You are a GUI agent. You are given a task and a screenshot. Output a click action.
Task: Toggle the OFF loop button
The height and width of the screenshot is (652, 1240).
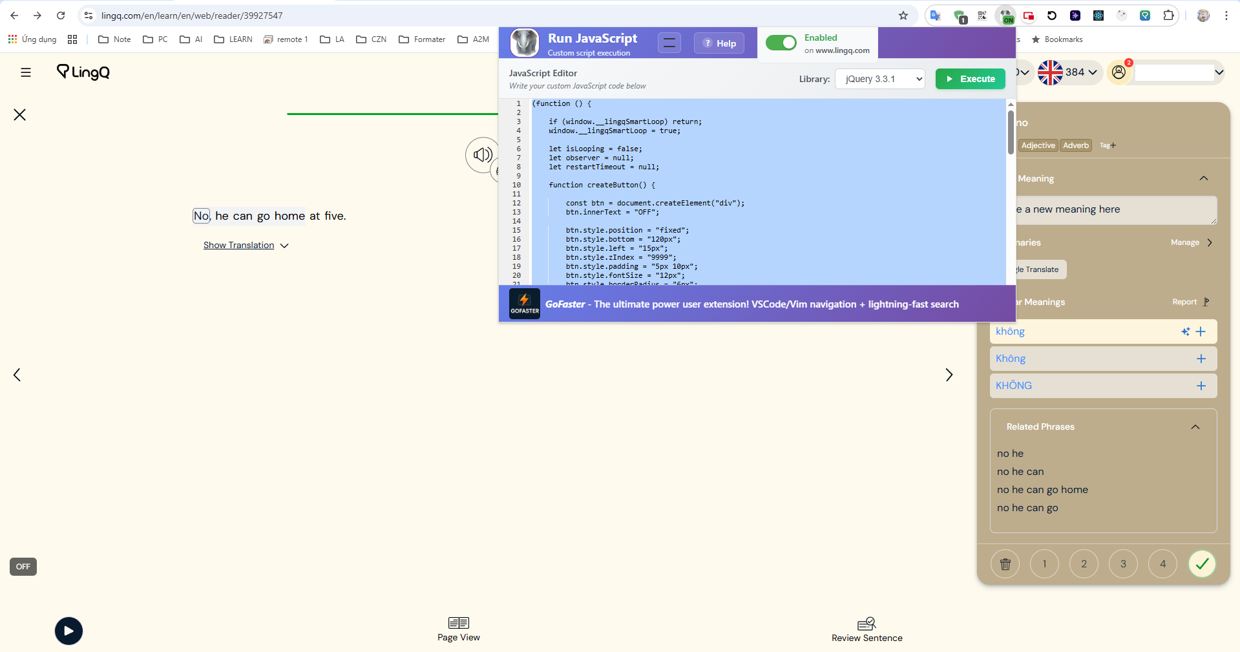pos(23,567)
